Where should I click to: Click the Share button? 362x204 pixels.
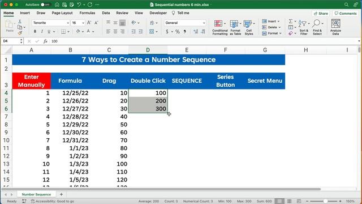pos(321,14)
